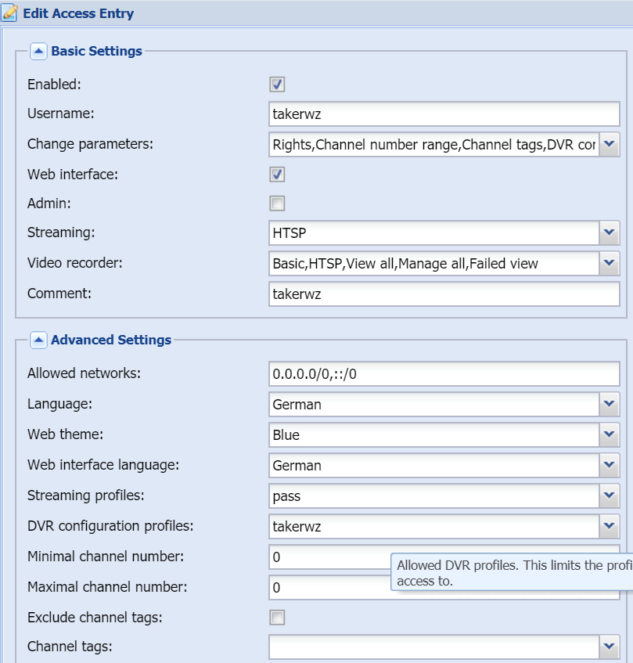Open the Web interface language dropdown arrow
Image resolution: width=633 pixels, height=663 pixels.
click(610, 465)
